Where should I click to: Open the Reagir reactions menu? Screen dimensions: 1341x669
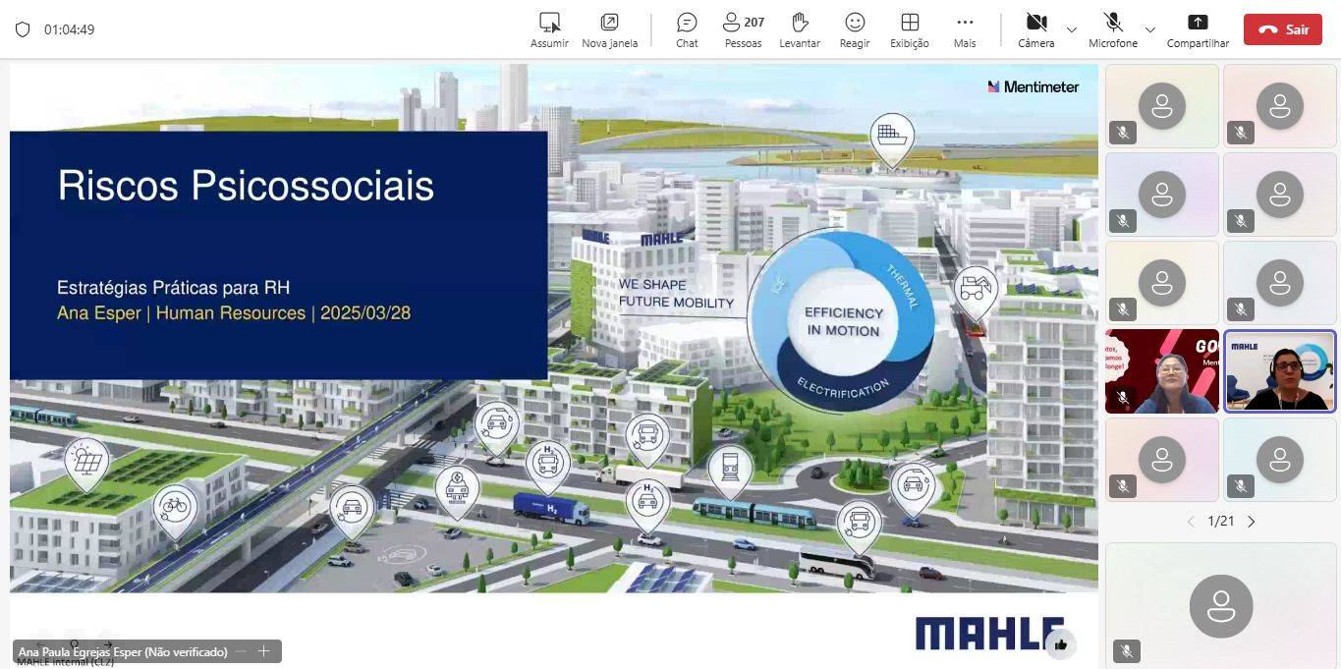coord(855,28)
